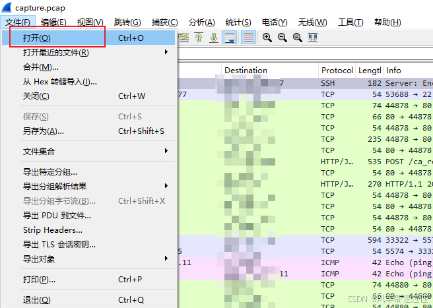
Task: Select the TCP row 66 80 → 44878
Action: [x=305, y=117]
